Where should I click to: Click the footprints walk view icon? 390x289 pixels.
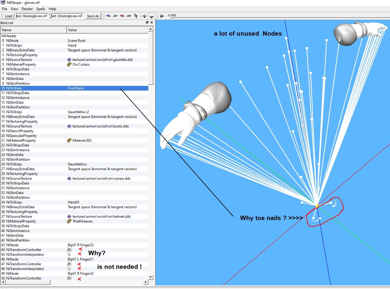136,16
